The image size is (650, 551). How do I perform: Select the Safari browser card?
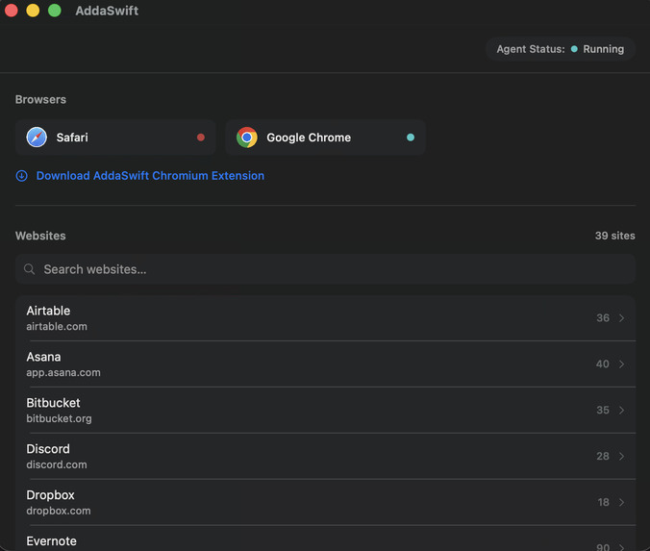[x=115, y=138]
